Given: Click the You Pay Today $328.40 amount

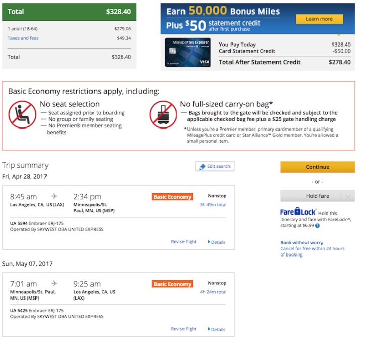Looking at the screenshot, I should pos(341,45).
